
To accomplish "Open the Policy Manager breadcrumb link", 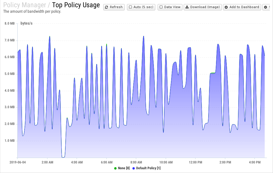I will [x=25, y=5].
